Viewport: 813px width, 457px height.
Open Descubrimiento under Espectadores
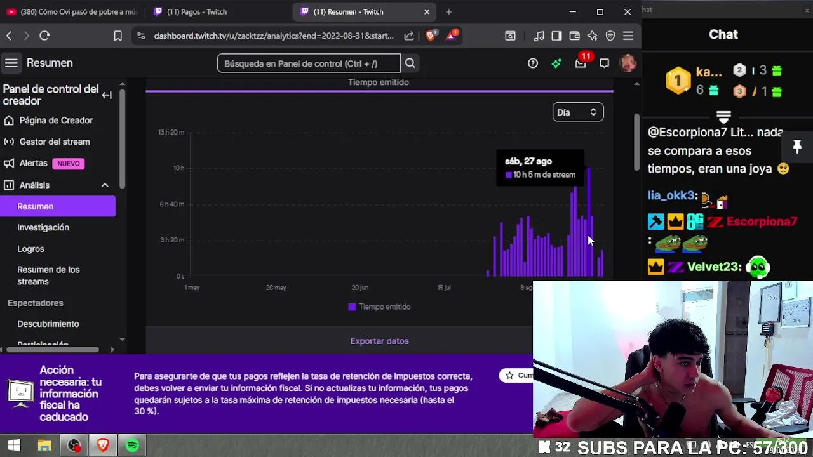pyautogui.click(x=48, y=324)
